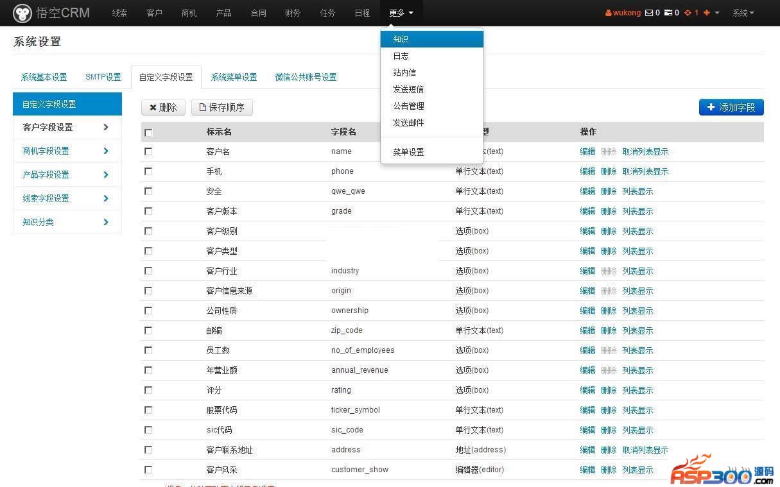Expand 知识分类 in the sidebar
Screen dimensions: 780x487
[x=66, y=222]
